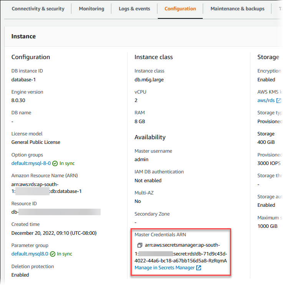The height and width of the screenshot is (285, 283).
Task: Go to the Logs & events tab
Action: (x=134, y=9)
